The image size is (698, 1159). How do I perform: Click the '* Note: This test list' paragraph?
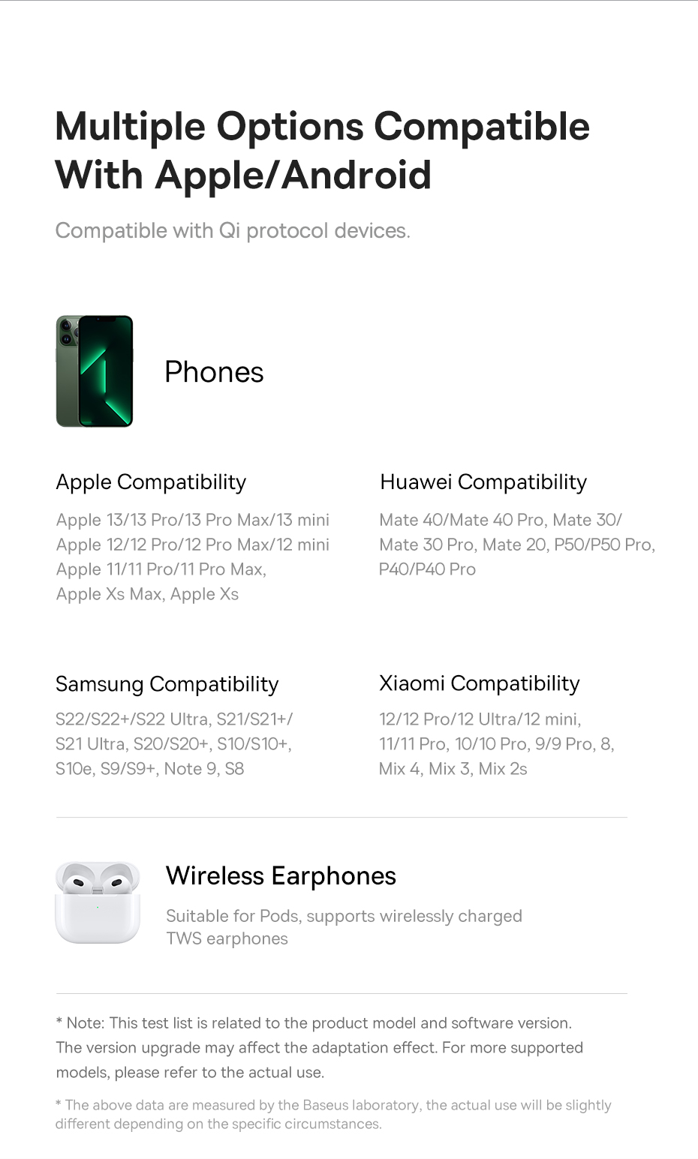pos(319,1047)
